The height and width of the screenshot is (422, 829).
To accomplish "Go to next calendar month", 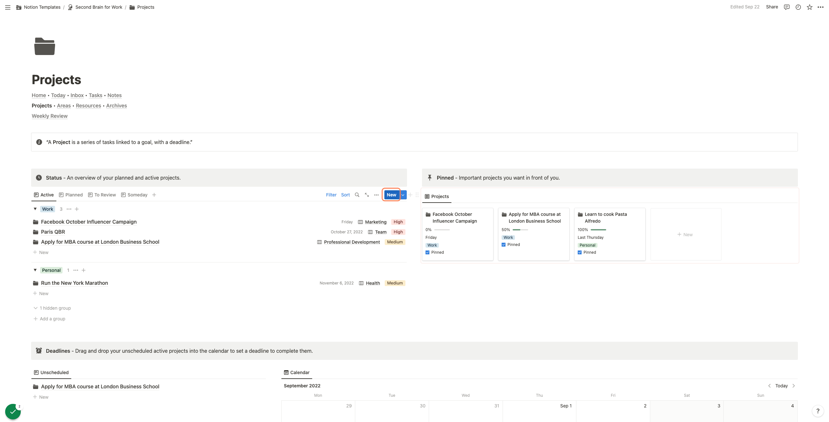I will pos(794,386).
